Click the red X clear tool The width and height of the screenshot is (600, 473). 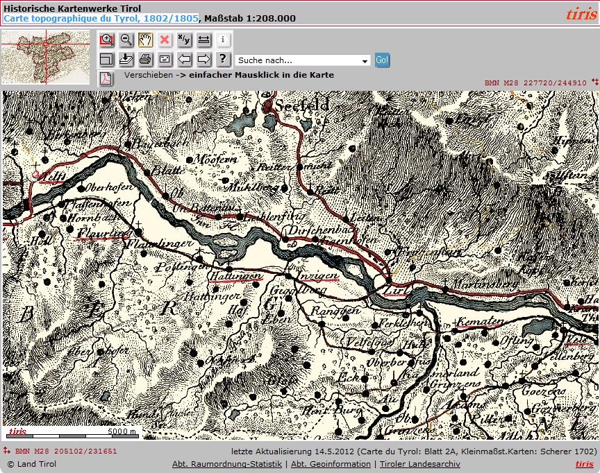point(165,40)
